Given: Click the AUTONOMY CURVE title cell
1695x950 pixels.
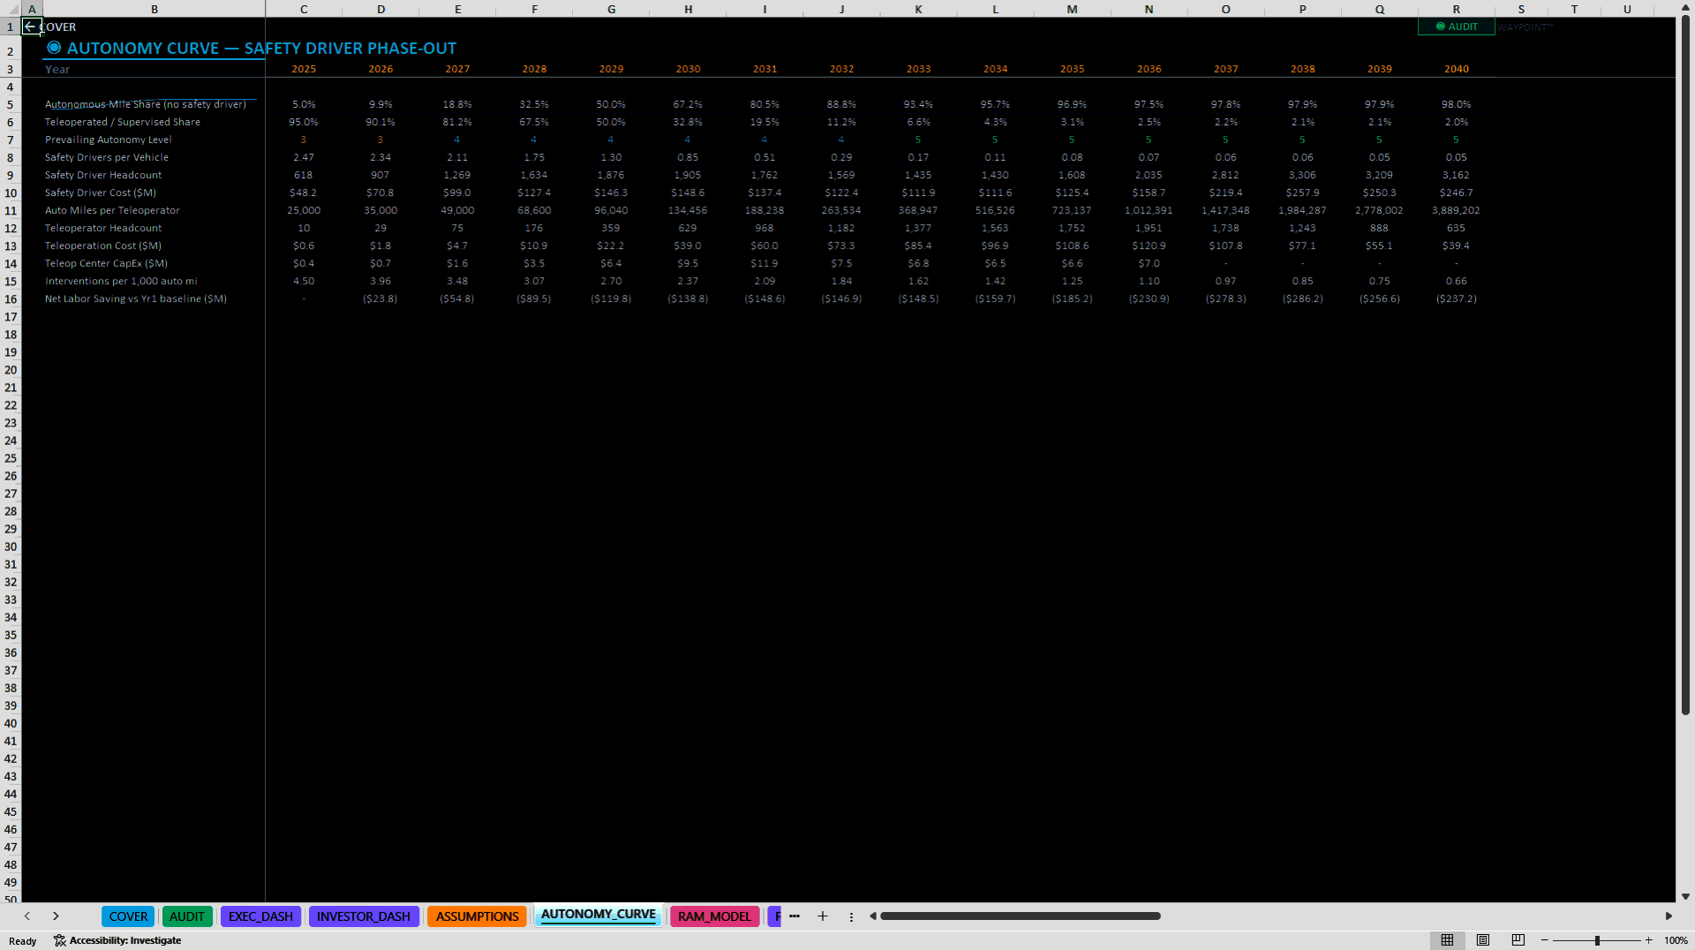Looking at the screenshot, I should (252, 49).
